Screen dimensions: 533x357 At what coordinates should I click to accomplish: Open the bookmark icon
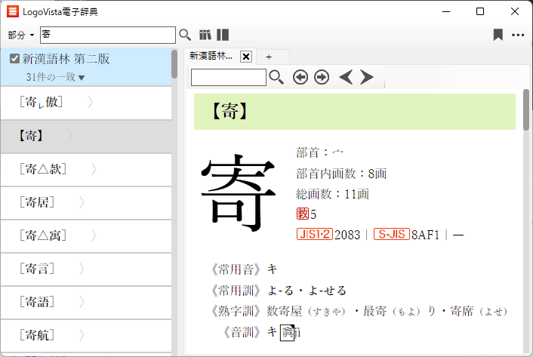[x=498, y=35]
